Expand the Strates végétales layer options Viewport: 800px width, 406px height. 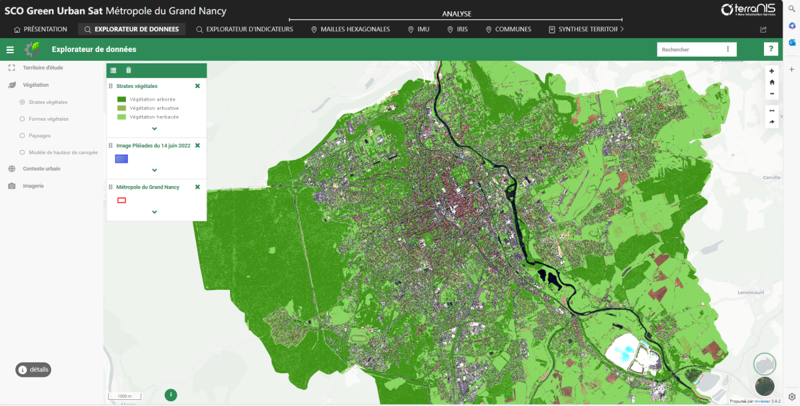(x=155, y=128)
